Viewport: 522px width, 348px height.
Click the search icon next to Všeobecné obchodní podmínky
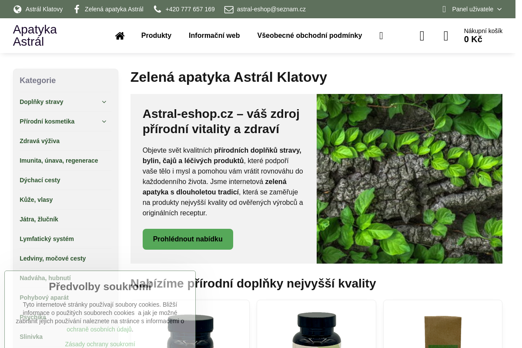(381, 36)
